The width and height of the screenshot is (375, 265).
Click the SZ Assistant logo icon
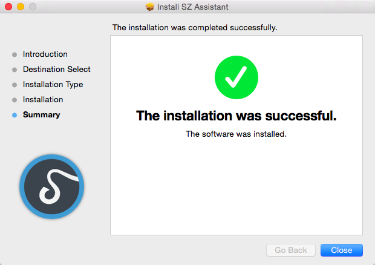point(51,186)
